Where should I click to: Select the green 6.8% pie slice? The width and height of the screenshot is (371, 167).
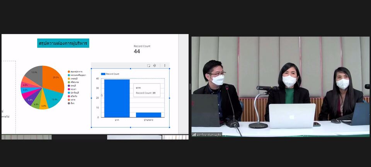click(37, 102)
